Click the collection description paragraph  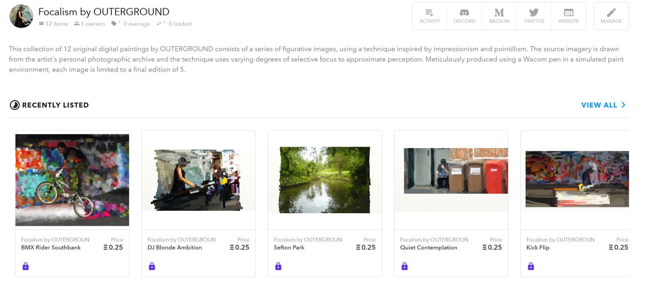[x=316, y=60]
